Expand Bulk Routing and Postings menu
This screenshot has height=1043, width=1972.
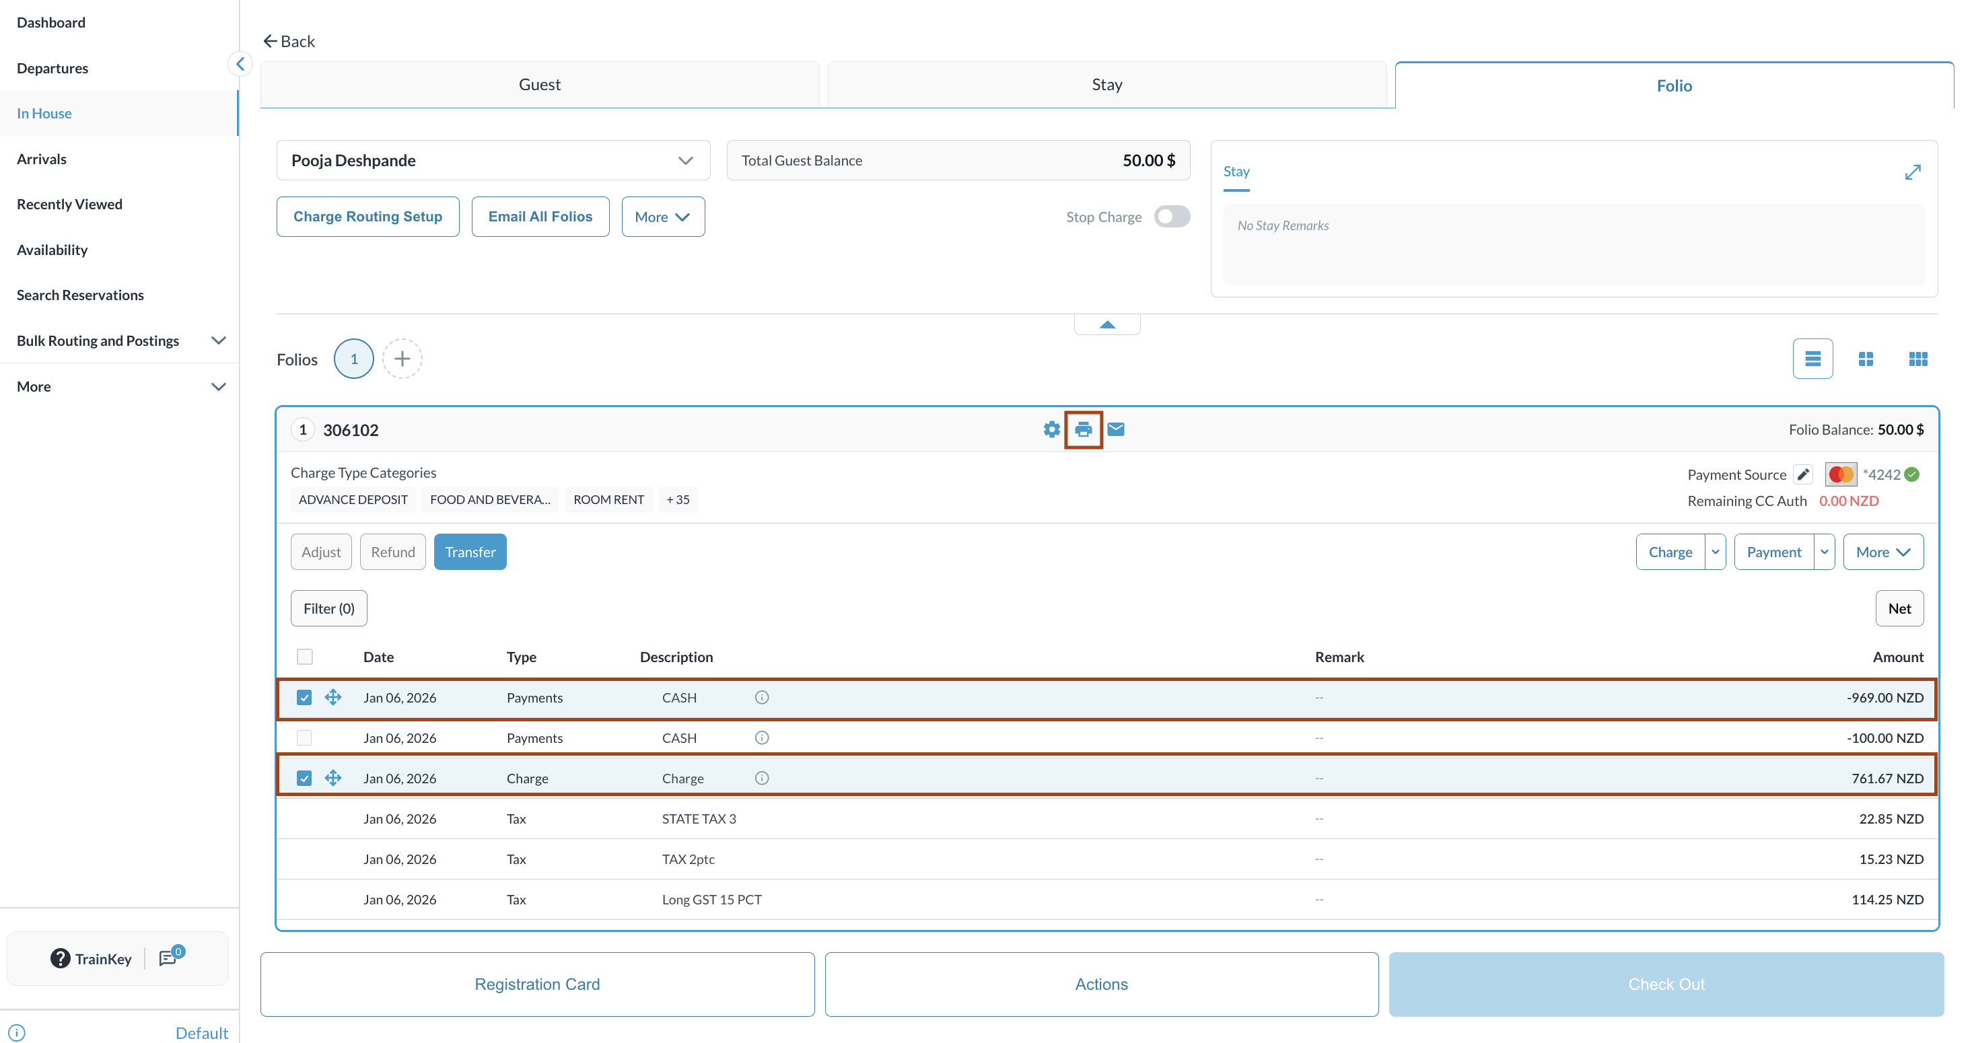tap(218, 340)
